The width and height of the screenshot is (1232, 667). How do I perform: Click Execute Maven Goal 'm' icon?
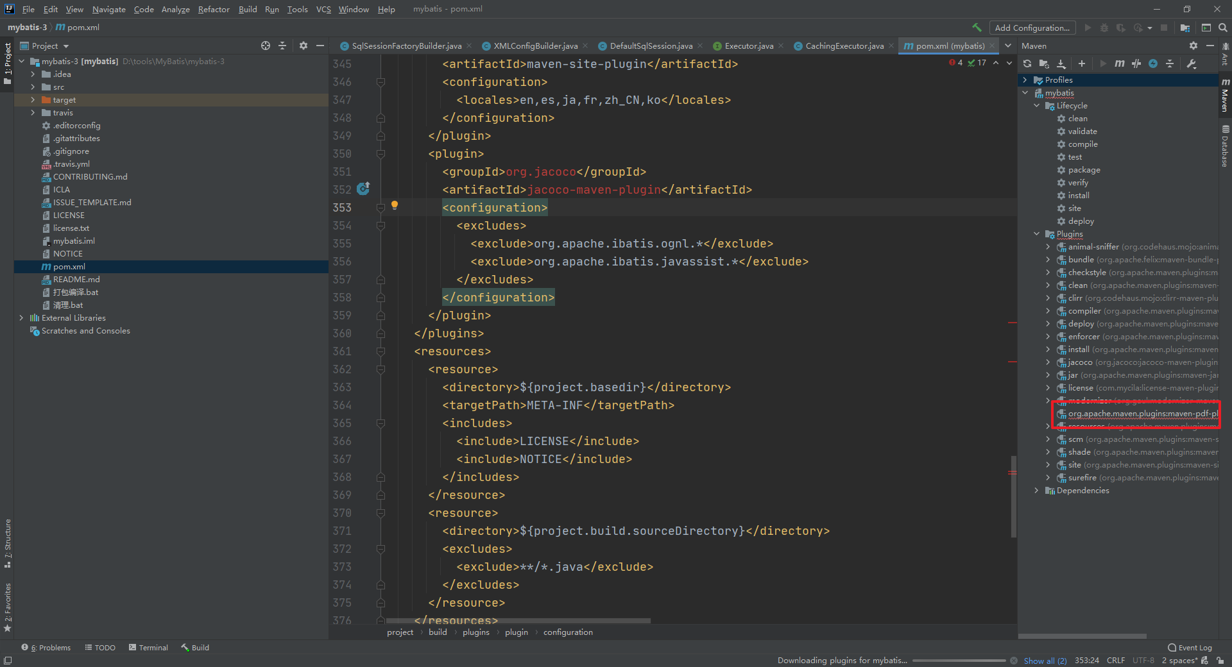[x=1120, y=63]
